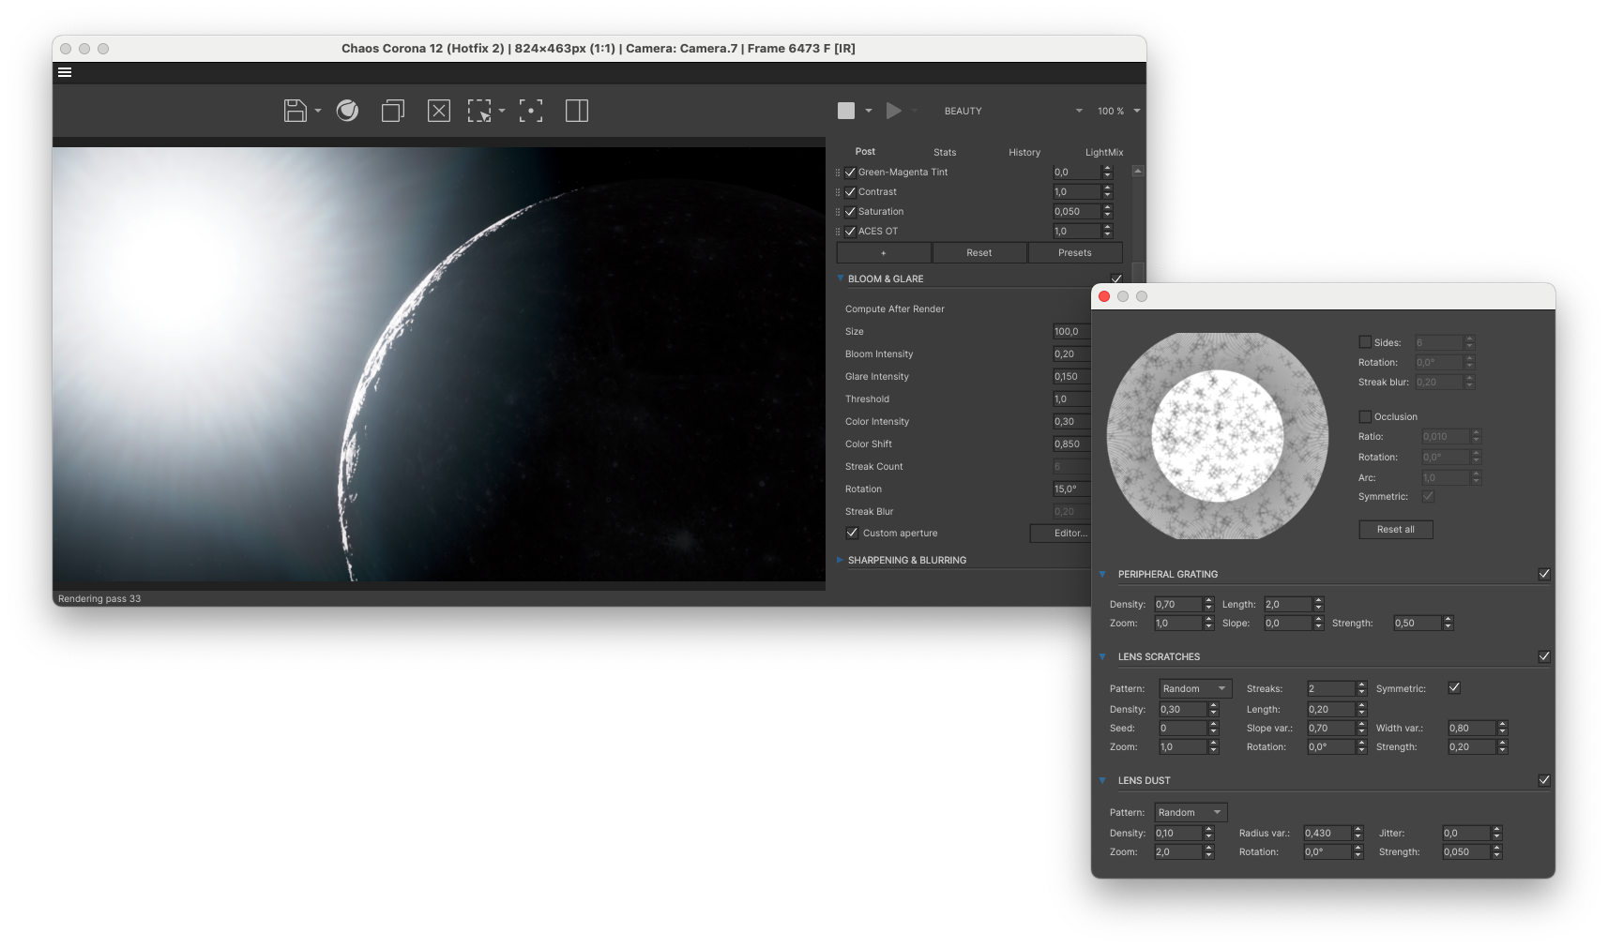This screenshot has height=948, width=1608.
Task: Click the Corona logo toolbar icon
Action: 347,111
